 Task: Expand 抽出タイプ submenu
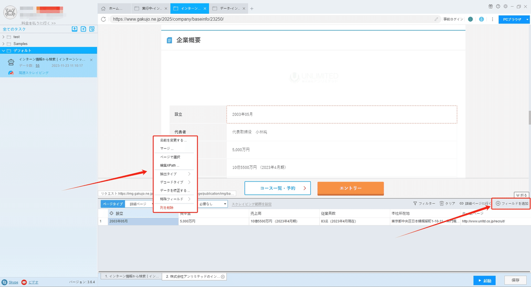point(175,174)
